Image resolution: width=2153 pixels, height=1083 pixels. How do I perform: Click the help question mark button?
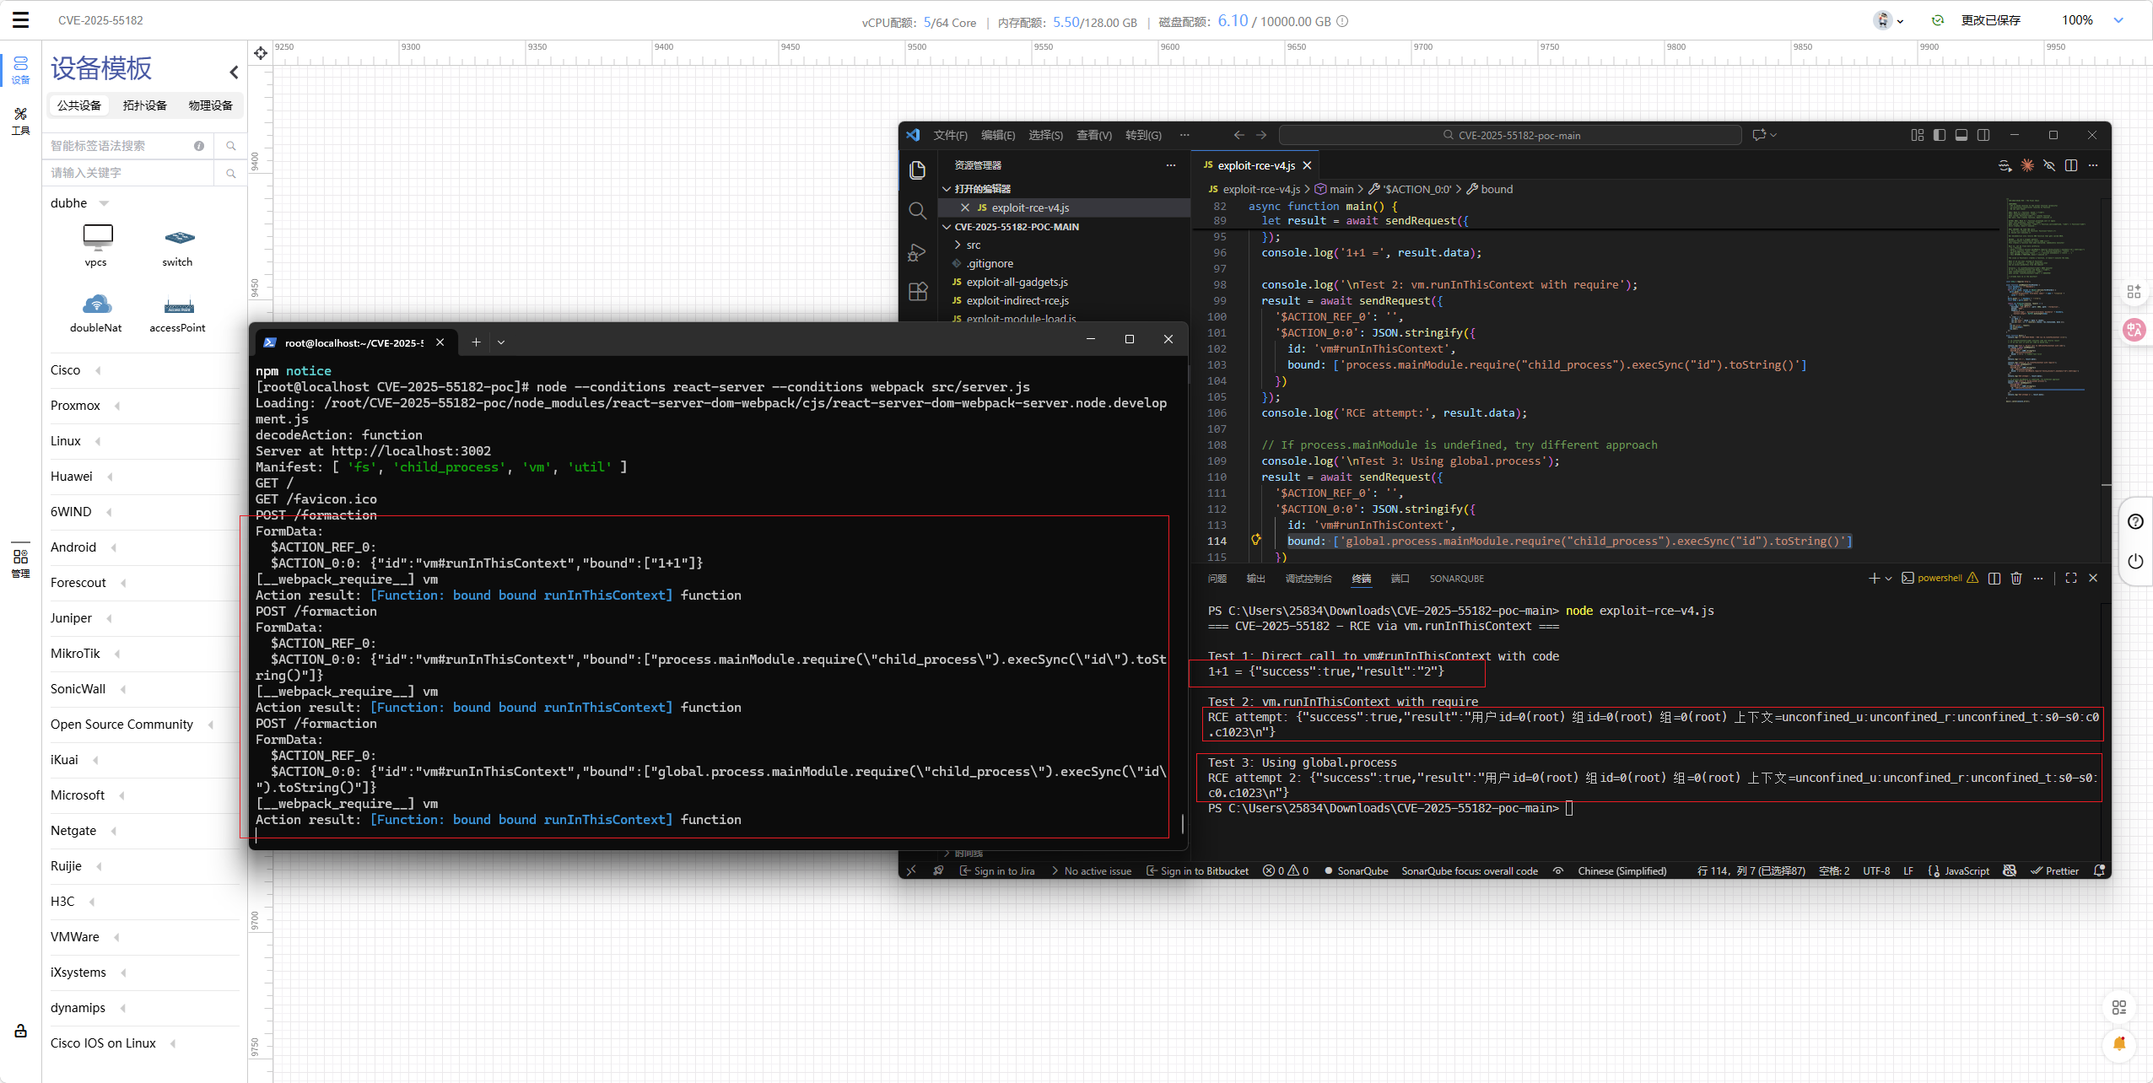coord(2135,521)
